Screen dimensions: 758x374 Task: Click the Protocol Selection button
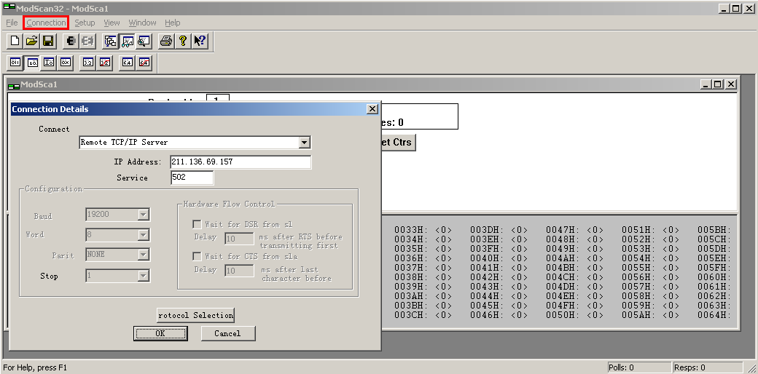point(196,315)
